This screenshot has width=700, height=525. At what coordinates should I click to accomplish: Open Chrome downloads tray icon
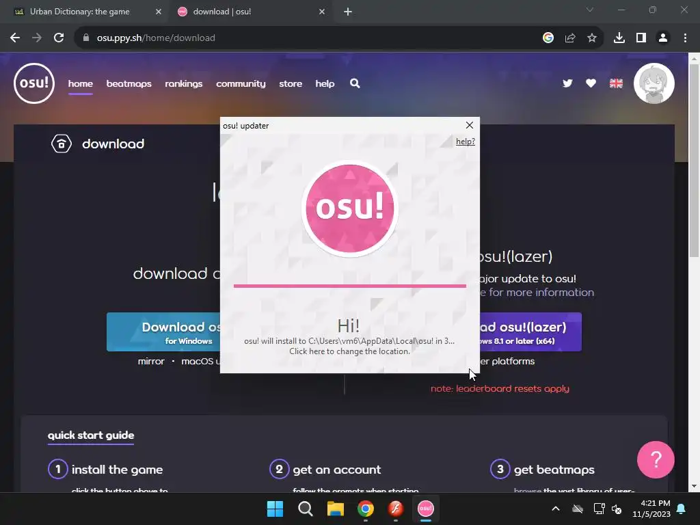coord(619,38)
